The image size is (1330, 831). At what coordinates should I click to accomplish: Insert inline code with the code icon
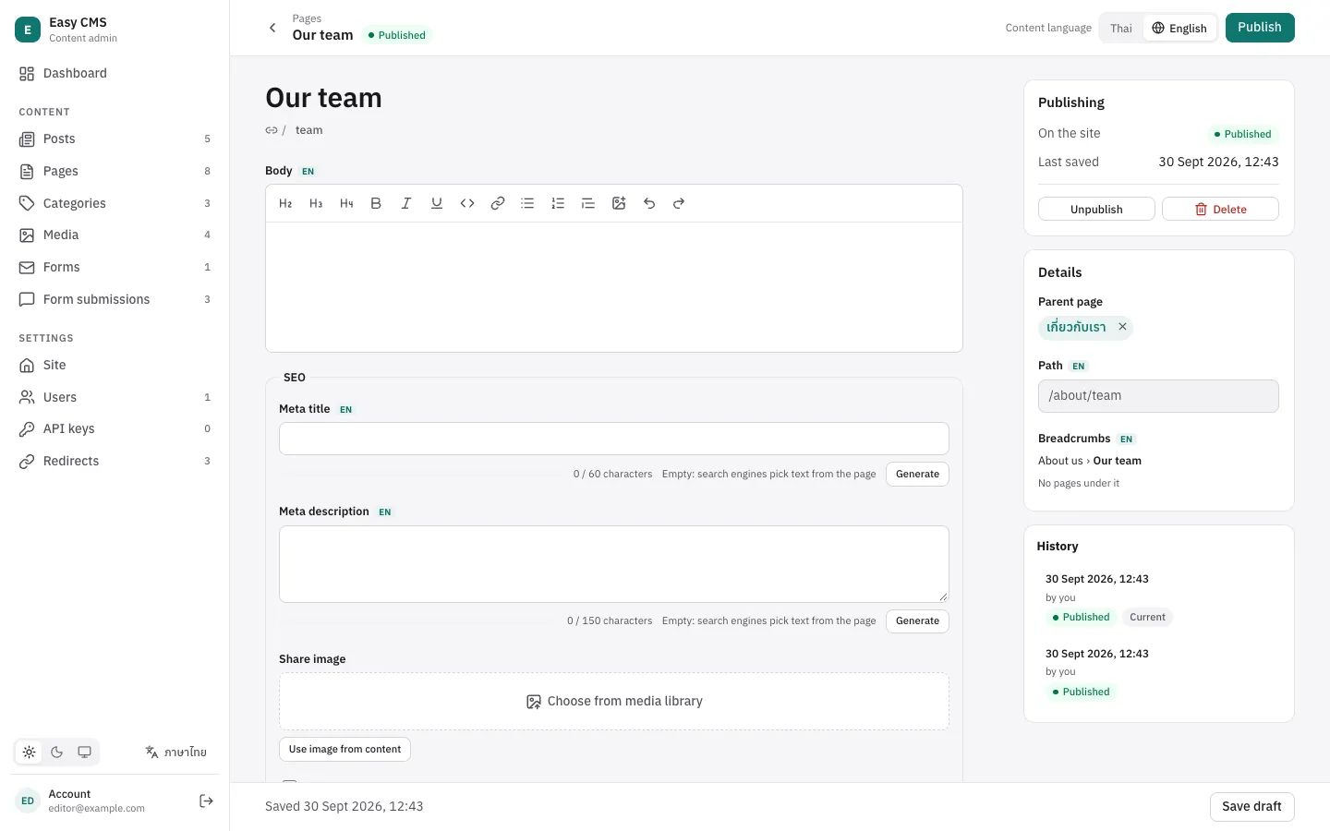click(467, 203)
